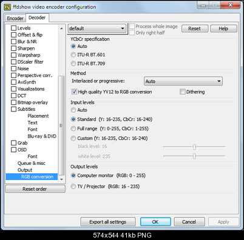Click Export all settings
244x240 pixels.
click(108, 222)
